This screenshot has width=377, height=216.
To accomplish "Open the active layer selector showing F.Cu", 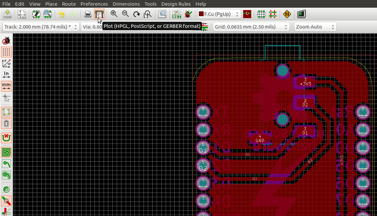I will (x=218, y=14).
